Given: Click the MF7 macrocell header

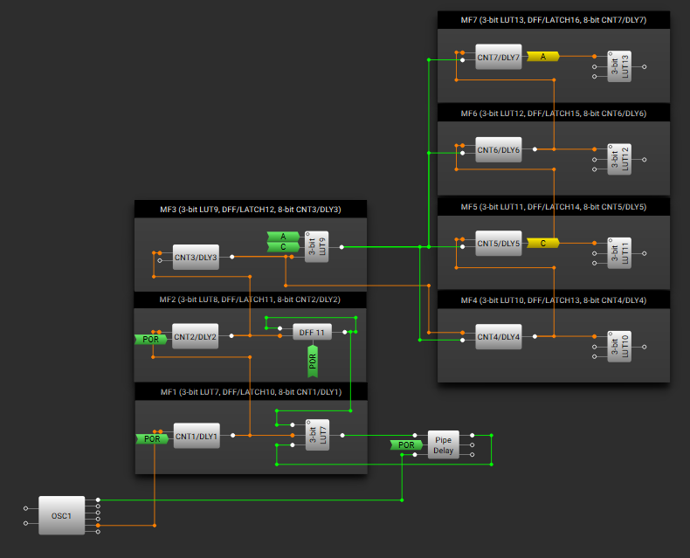Looking at the screenshot, I should click(x=554, y=20).
